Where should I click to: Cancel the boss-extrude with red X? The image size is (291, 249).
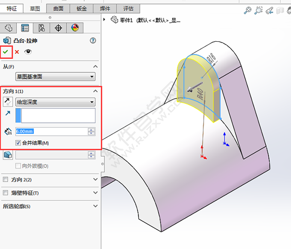click(17, 52)
